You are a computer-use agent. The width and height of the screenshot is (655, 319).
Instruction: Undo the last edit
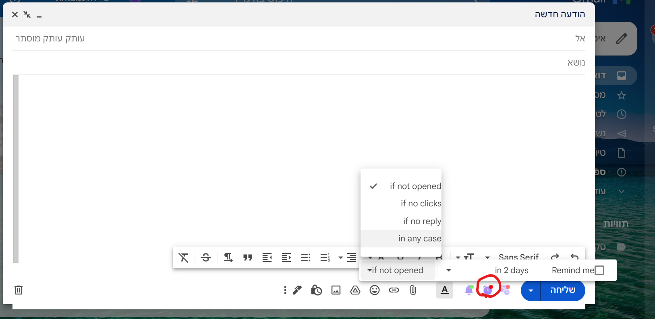pyautogui.click(x=574, y=257)
